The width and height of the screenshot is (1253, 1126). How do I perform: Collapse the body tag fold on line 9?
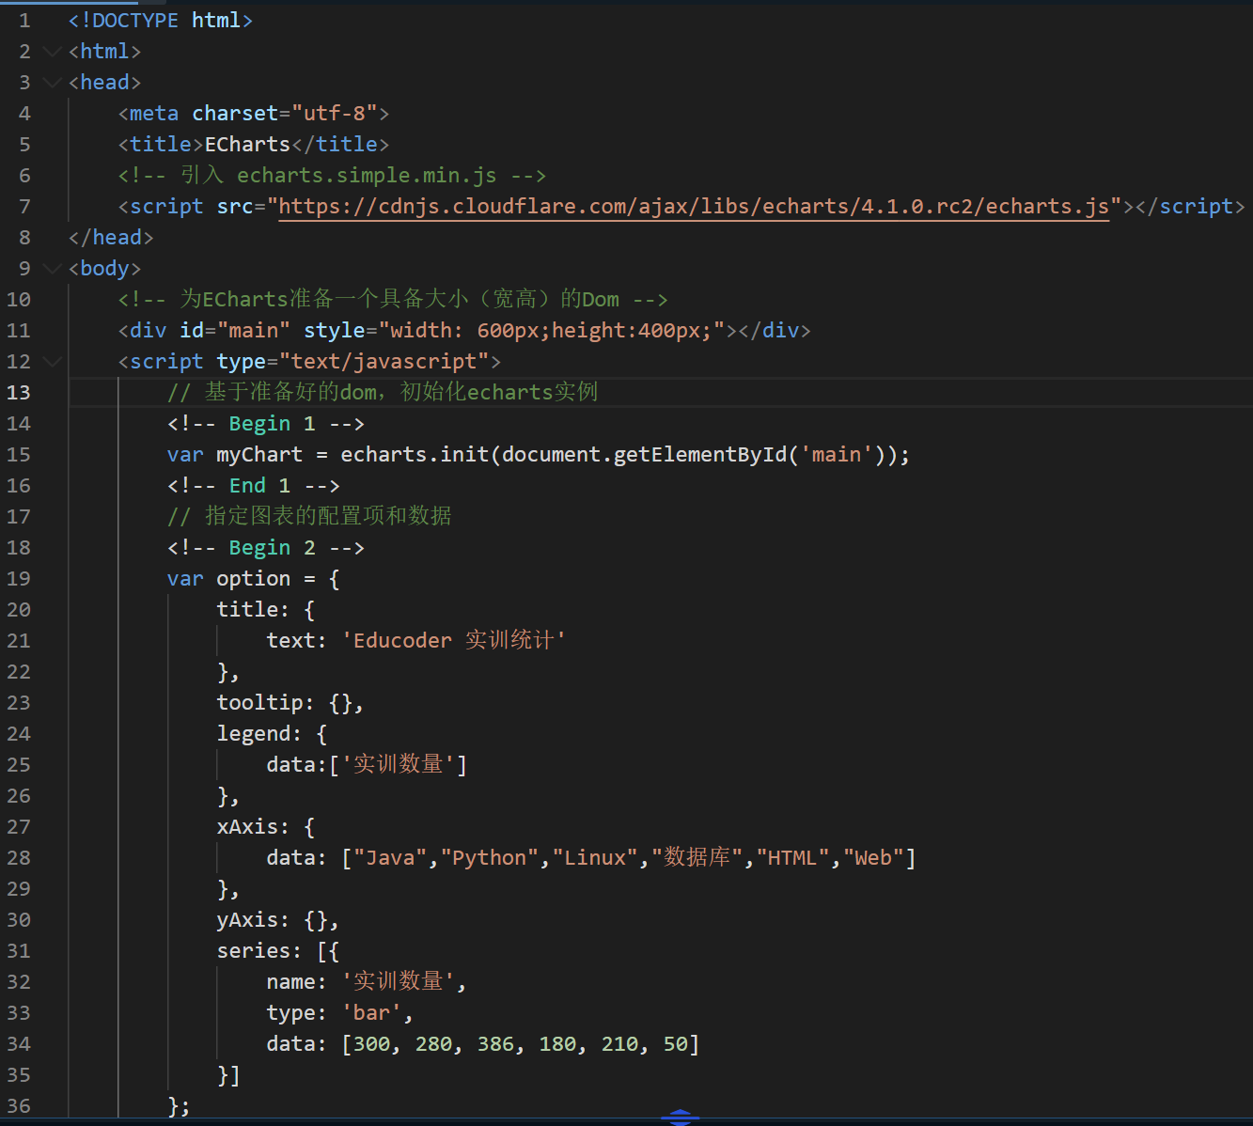[x=53, y=269]
